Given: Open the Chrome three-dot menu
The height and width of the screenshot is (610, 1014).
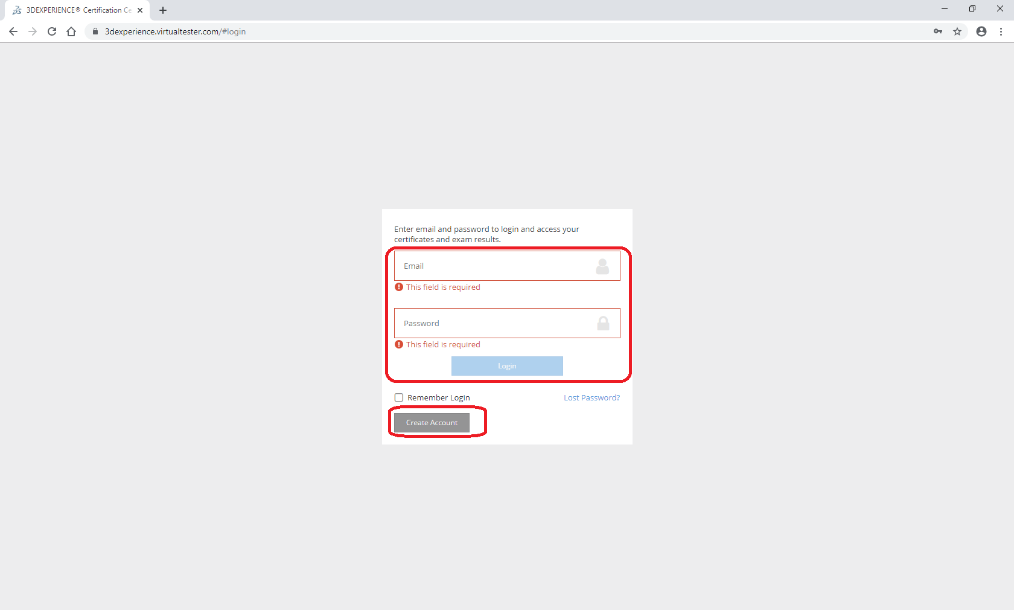Looking at the screenshot, I should (1001, 31).
